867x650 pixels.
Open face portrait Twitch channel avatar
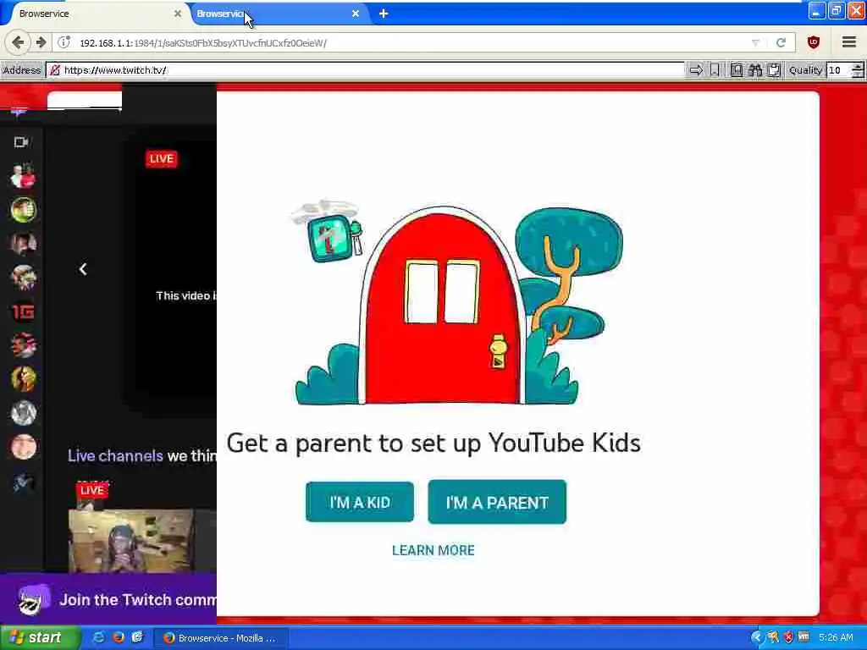[23, 447]
